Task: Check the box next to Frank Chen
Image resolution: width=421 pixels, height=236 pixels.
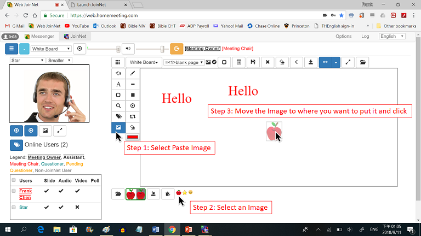Action: pos(14,191)
